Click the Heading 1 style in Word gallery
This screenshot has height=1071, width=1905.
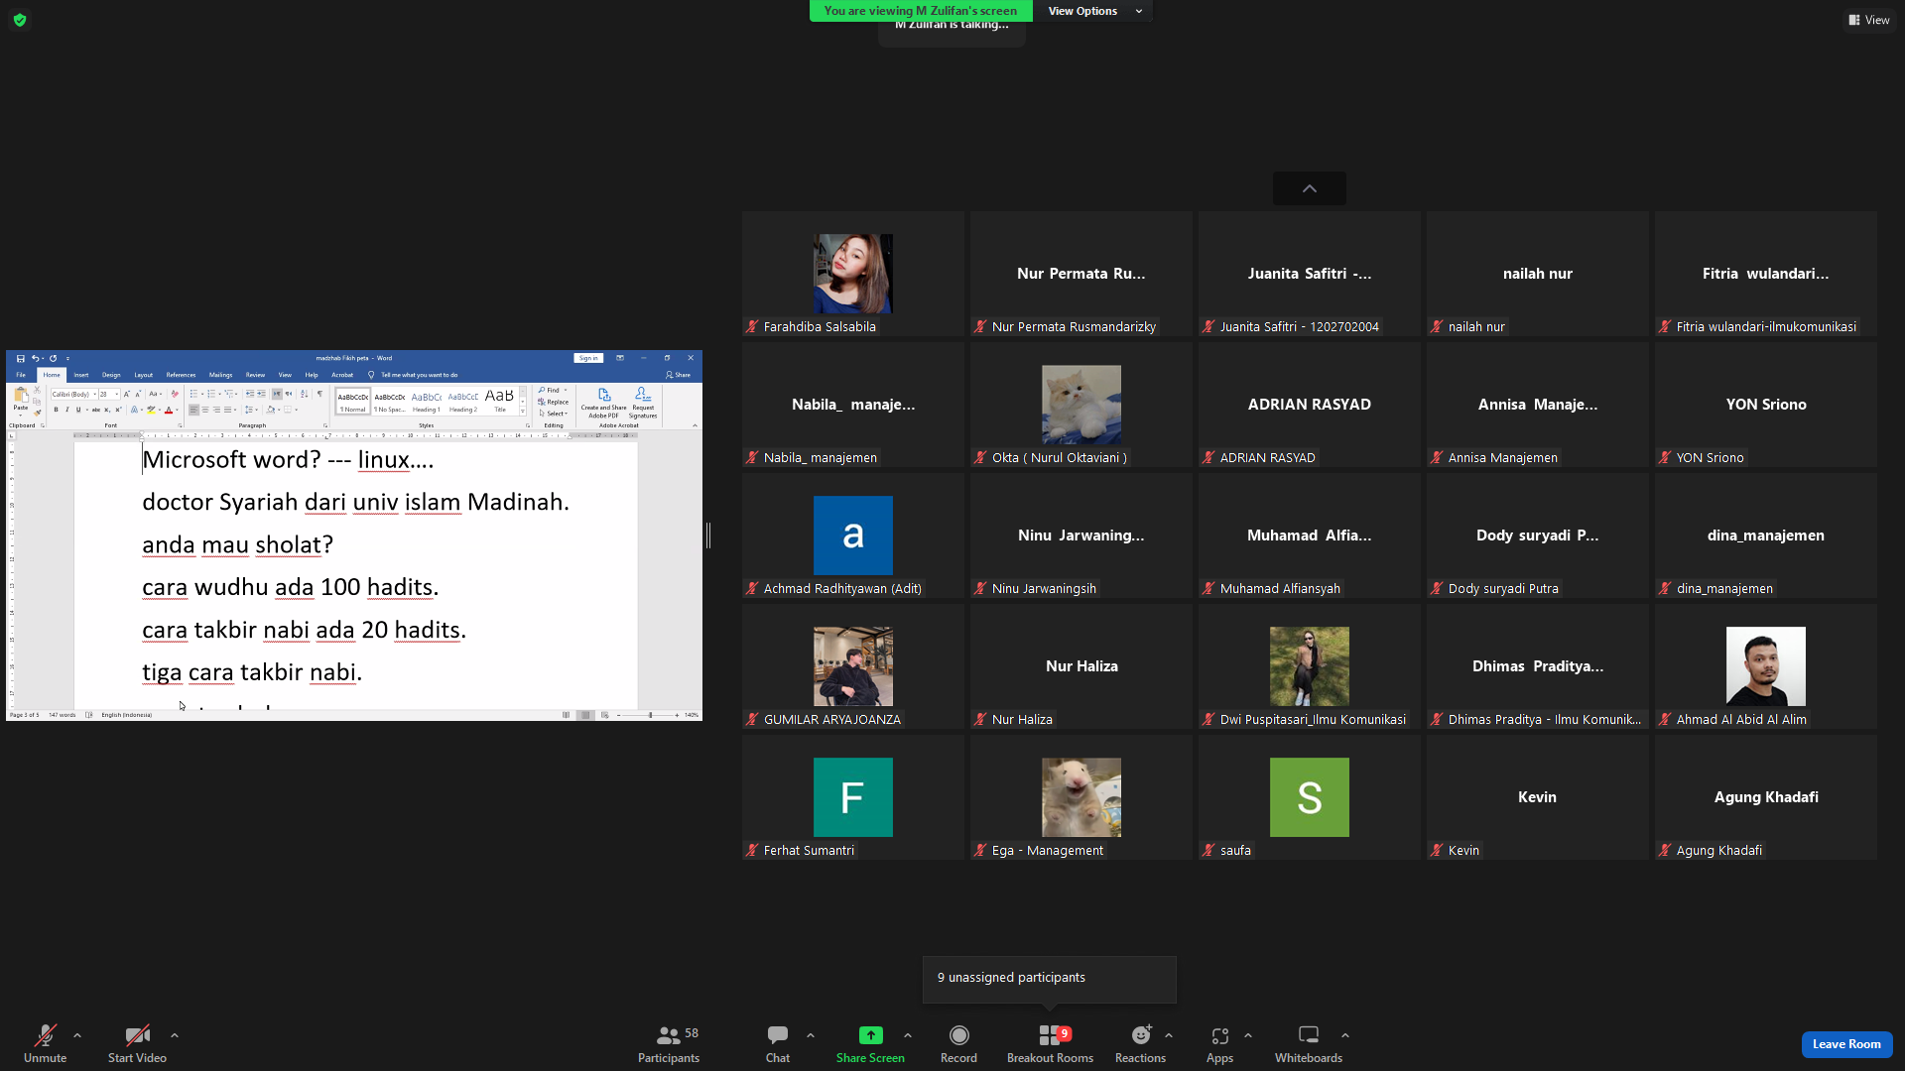[x=426, y=402]
